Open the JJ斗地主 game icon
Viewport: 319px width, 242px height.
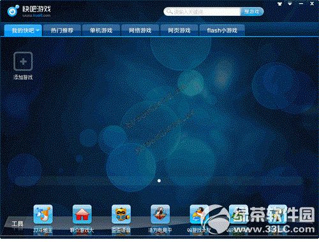43,214
